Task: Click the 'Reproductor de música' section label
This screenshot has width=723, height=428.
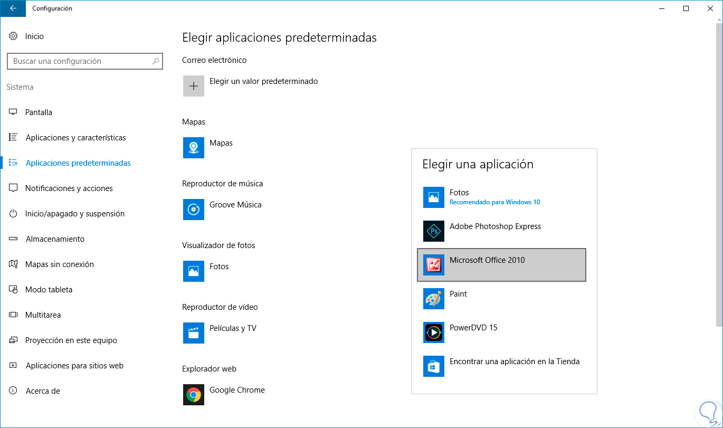Action: [x=222, y=184]
